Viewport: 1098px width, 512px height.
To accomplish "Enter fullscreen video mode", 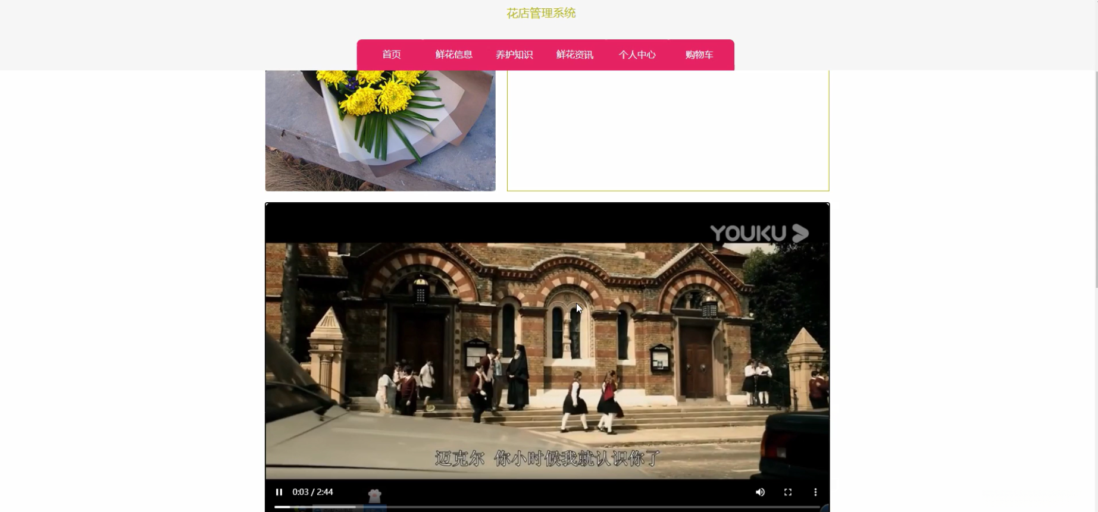I will tap(788, 492).
